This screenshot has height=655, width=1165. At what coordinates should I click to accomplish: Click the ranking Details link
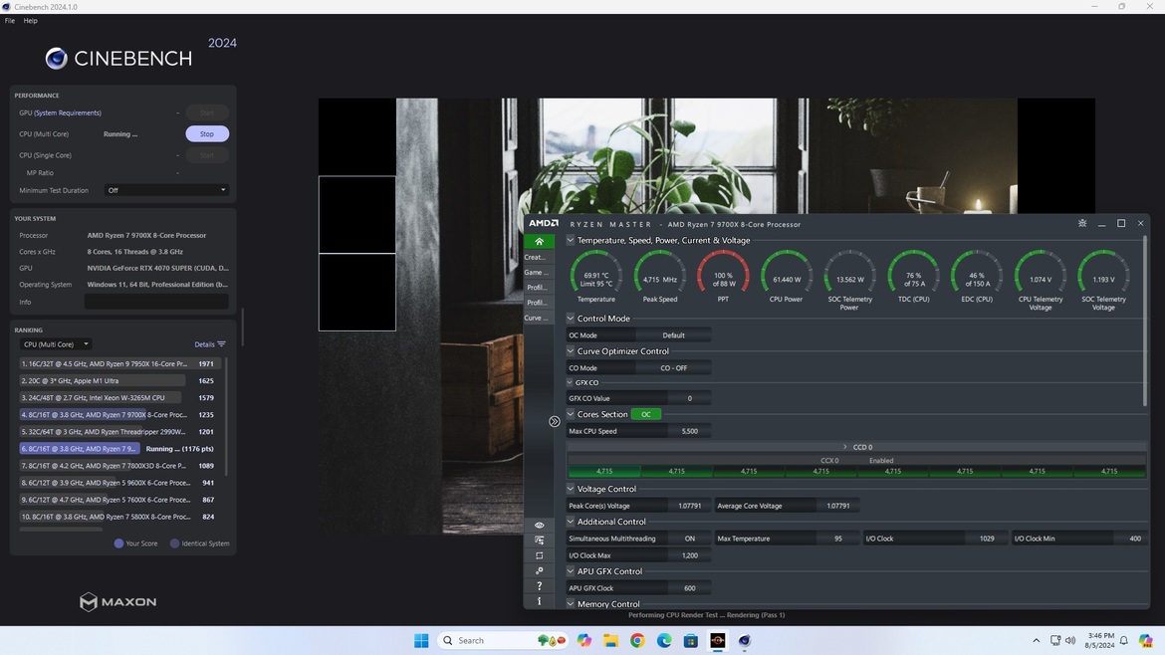(x=204, y=344)
